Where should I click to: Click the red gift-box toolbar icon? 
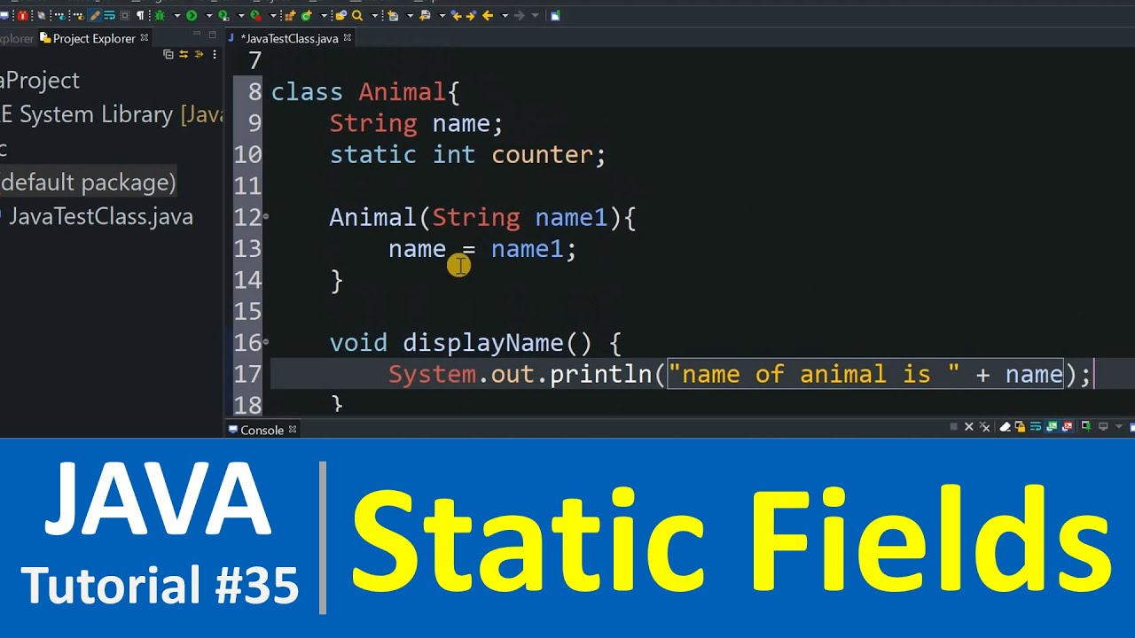point(23,16)
